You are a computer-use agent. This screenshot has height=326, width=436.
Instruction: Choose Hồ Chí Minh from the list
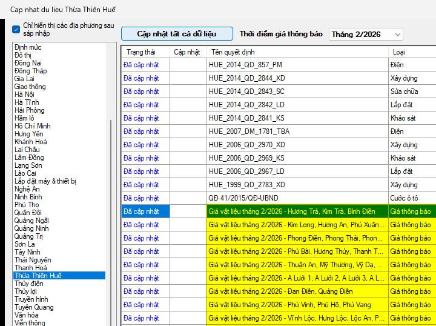[x=32, y=126]
